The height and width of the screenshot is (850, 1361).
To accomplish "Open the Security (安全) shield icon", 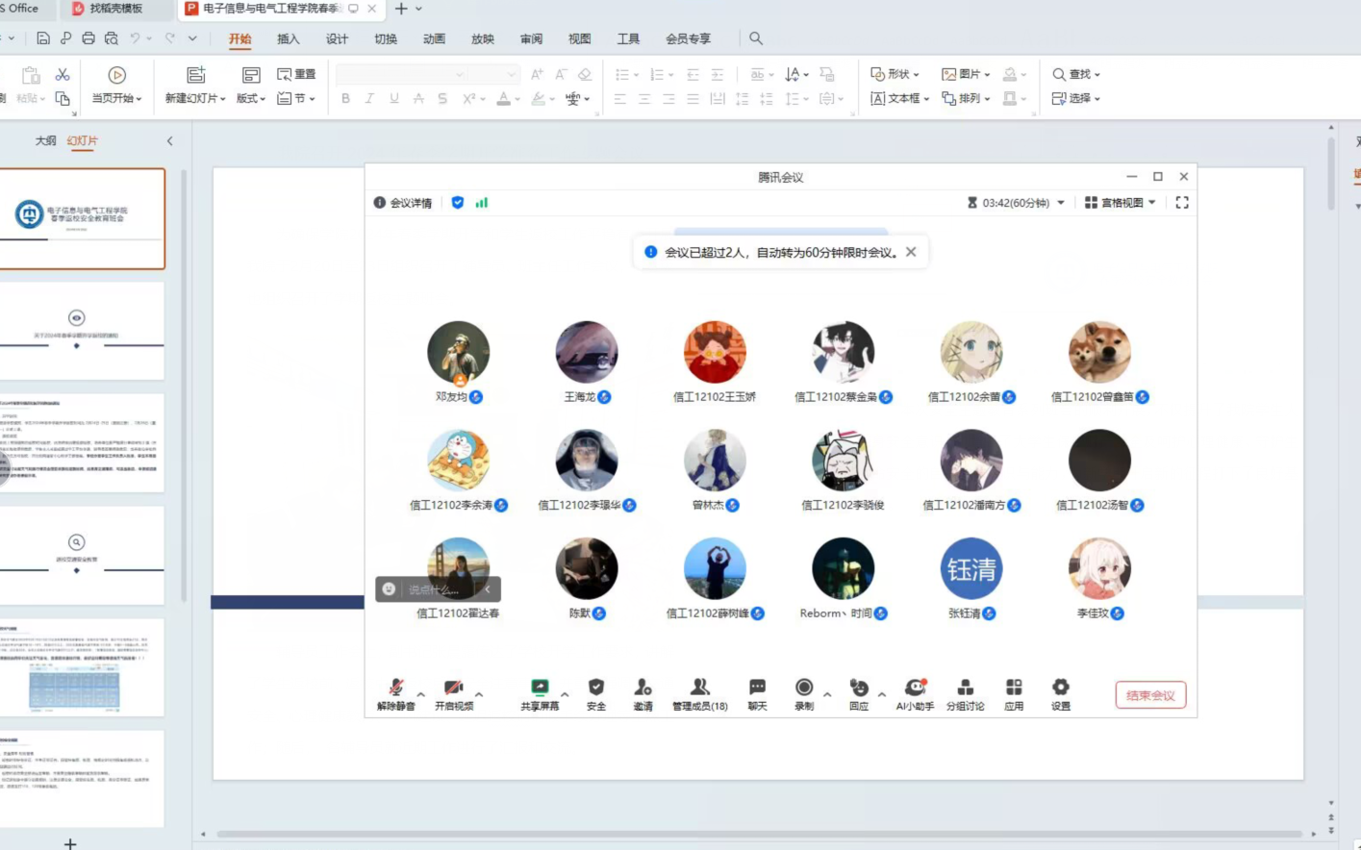I will (x=596, y=688).
